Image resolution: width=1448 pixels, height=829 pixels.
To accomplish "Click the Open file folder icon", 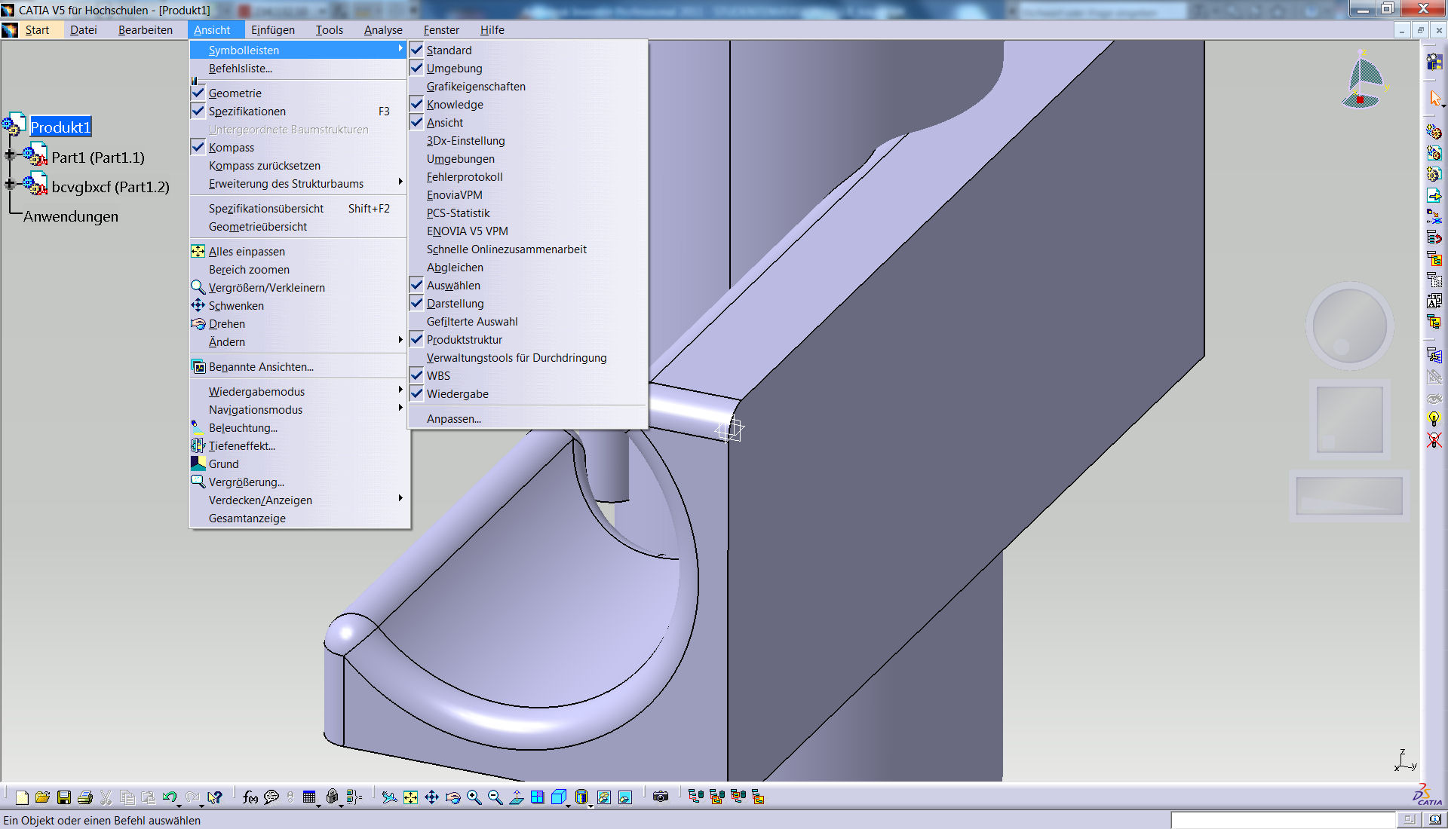I will click(x=42, y=797).
